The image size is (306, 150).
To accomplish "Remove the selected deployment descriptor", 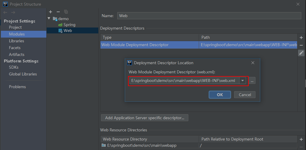I will 301,45.
